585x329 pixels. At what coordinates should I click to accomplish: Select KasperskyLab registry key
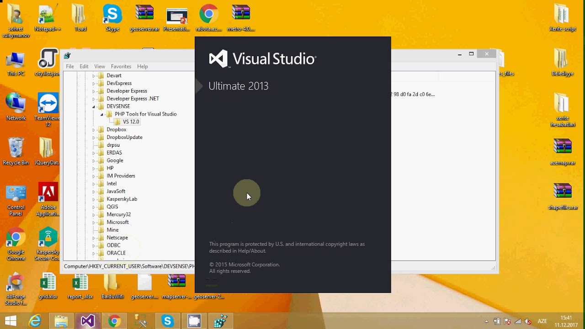click(x=122, y=199)
